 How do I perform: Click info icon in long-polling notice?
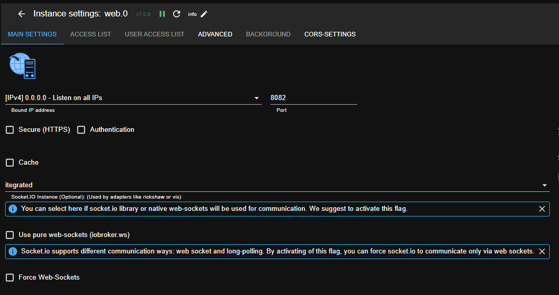[x=13, y=251]
